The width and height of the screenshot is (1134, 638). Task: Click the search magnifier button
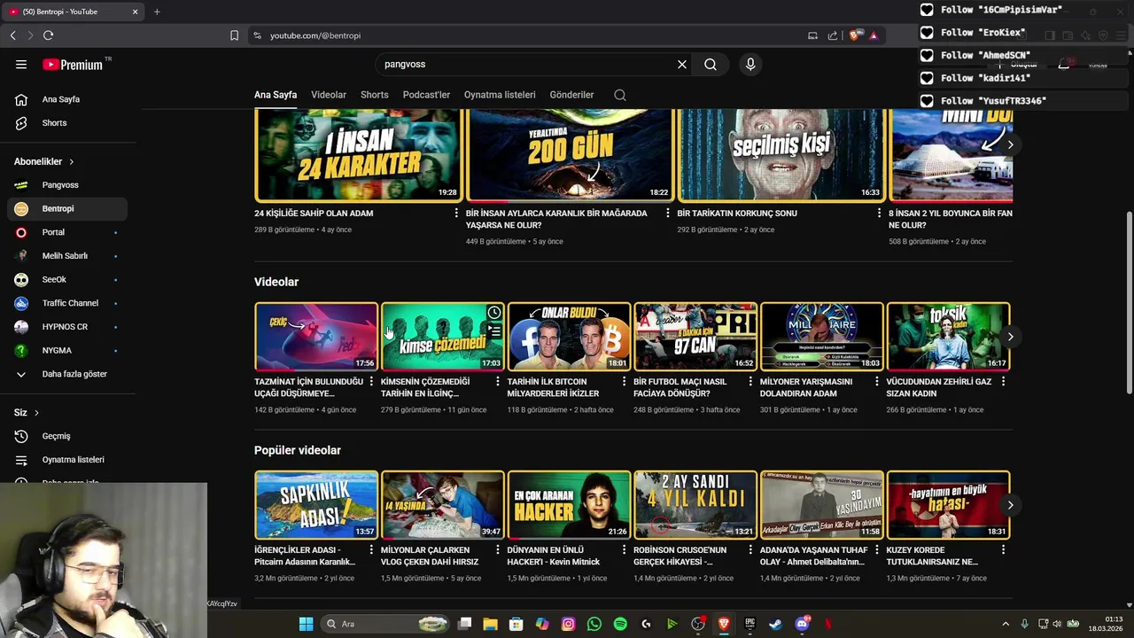pos(711,65)
